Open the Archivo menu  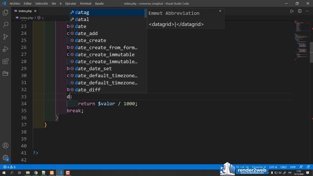15,3
